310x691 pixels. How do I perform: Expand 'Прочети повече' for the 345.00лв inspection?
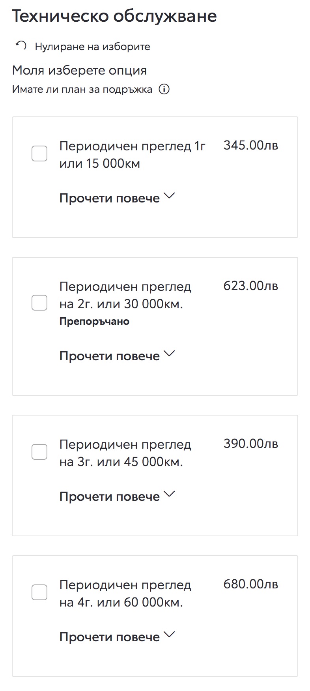pos(110,198)
